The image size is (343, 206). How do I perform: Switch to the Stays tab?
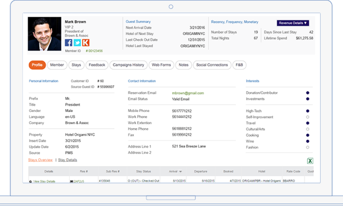(76, 65)
